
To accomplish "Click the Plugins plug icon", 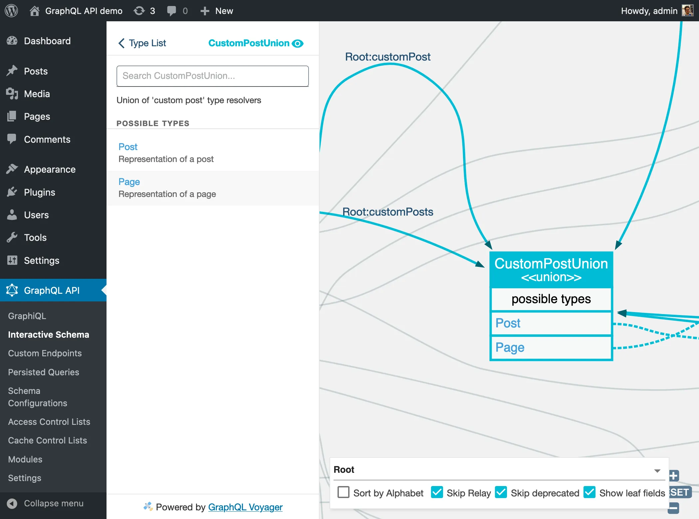I will (12, 192).
